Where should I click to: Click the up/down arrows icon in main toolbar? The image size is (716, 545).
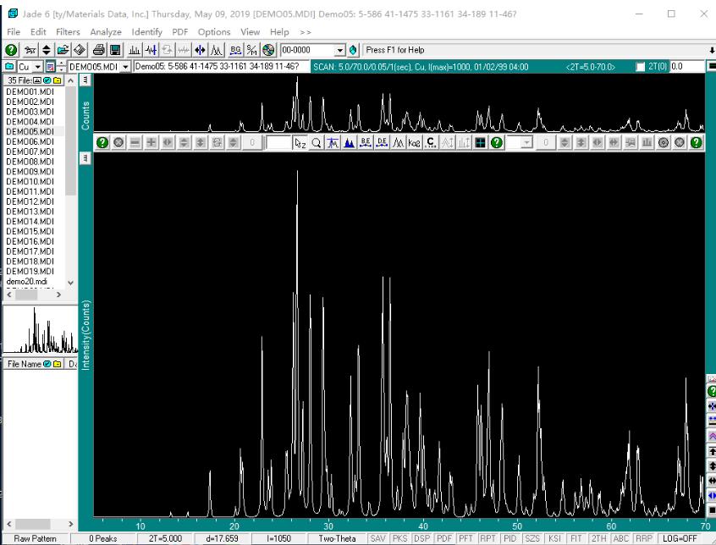point(47,50)
